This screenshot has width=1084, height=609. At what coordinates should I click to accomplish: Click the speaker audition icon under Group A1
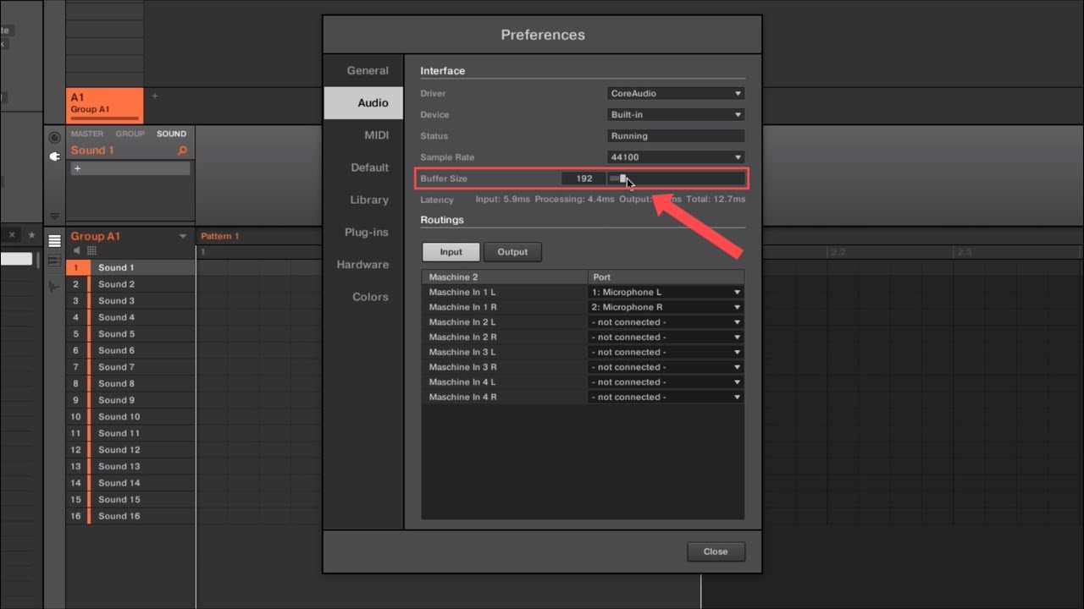point(77,251)
